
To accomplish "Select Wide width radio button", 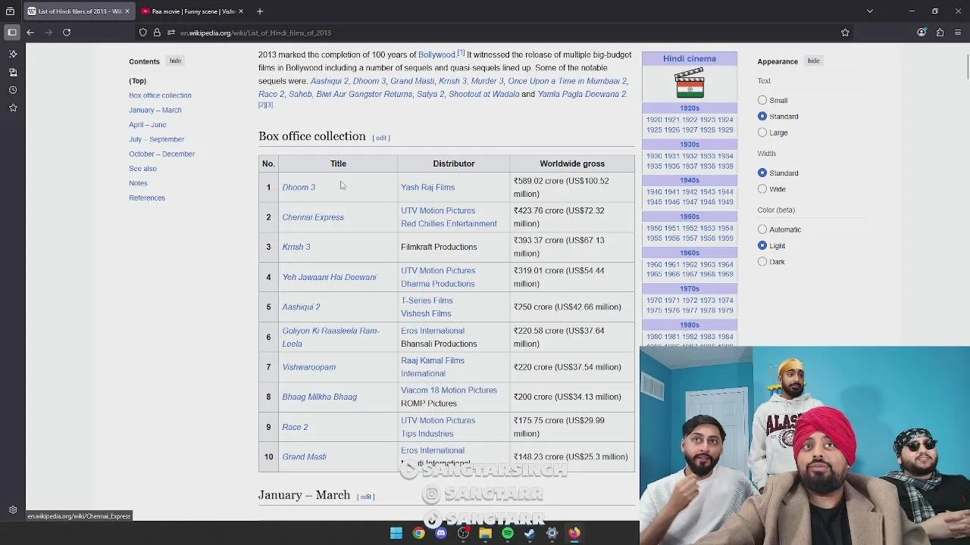I will click(x=762, y=188).
